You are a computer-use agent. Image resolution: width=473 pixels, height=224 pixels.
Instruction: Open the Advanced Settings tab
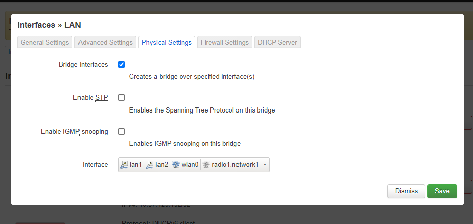coord(105,42)
